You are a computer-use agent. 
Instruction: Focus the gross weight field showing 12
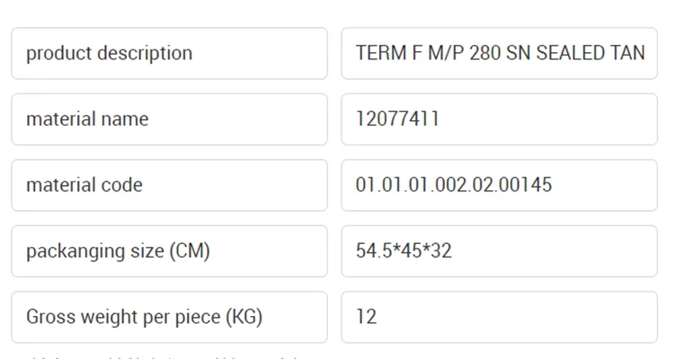(x=499, y=317)
